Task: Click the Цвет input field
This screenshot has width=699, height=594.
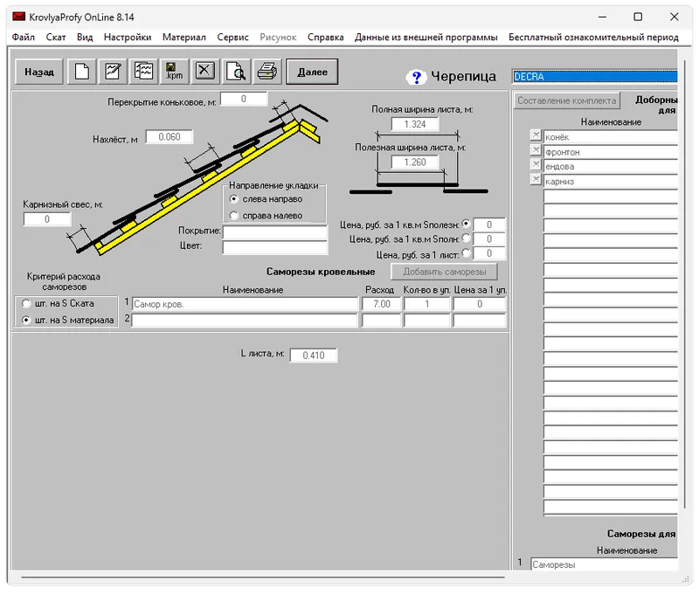Action: (275, 247)
